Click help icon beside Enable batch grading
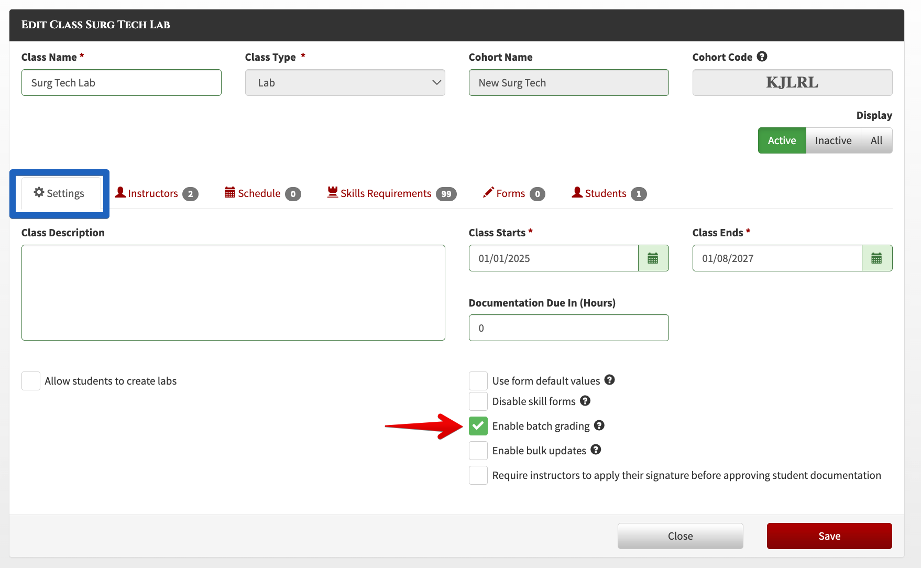This screenshot has width=921, height=568. coord(599,425)
